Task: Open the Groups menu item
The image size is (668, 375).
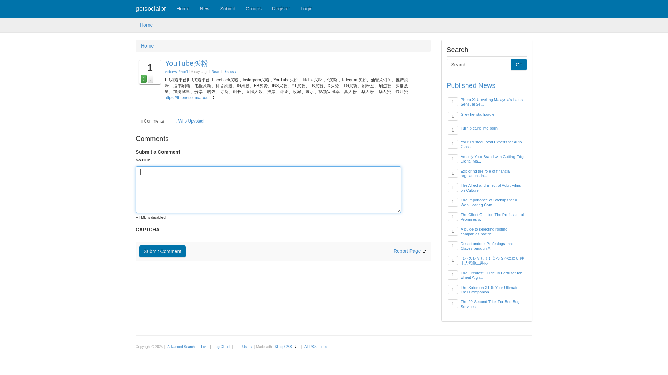Action: 253,9
